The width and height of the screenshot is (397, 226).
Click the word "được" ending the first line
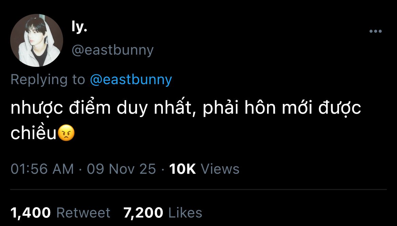[x=340, y=109]
